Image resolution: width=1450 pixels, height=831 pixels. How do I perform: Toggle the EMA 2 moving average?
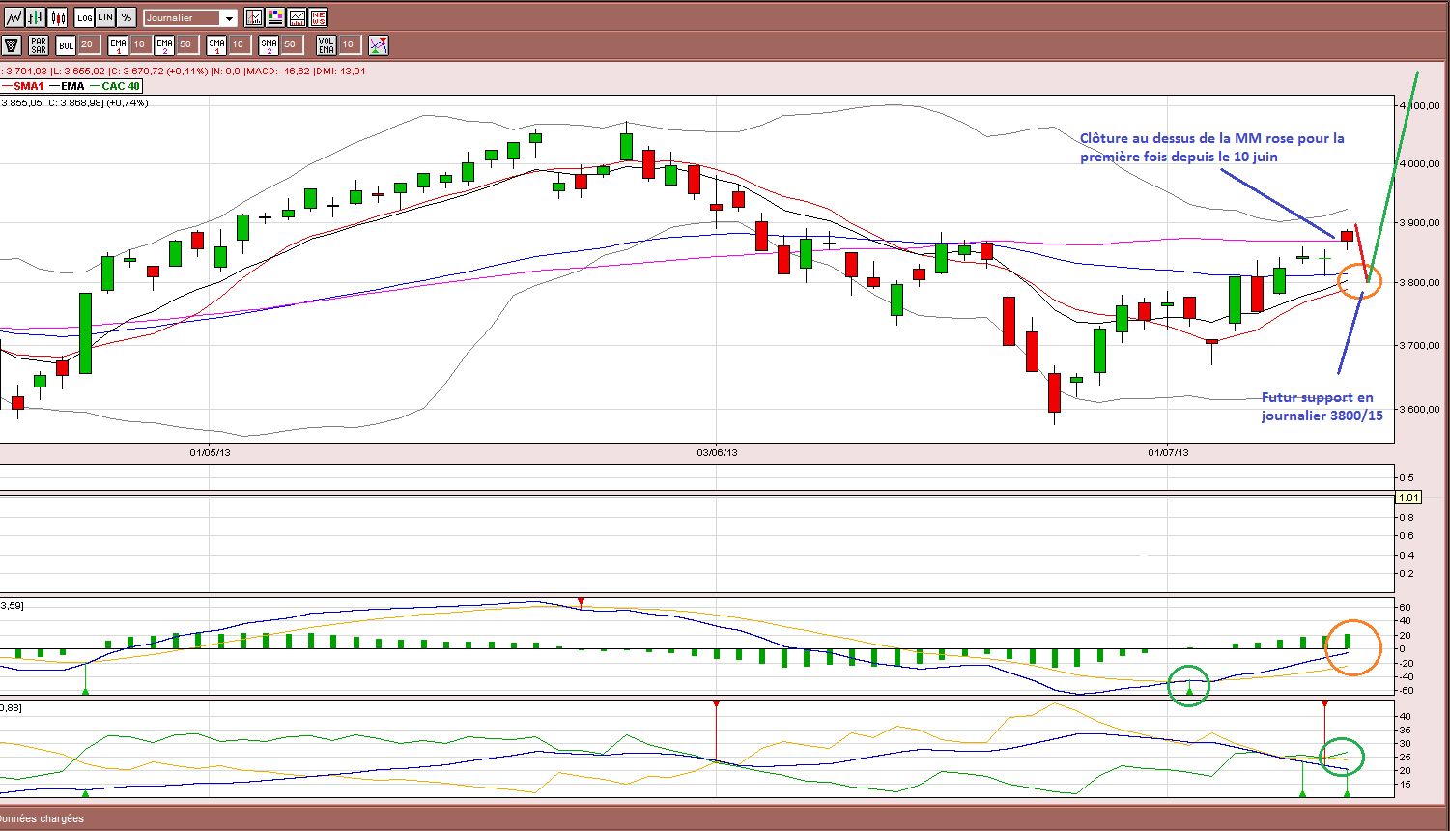[164, 44]
